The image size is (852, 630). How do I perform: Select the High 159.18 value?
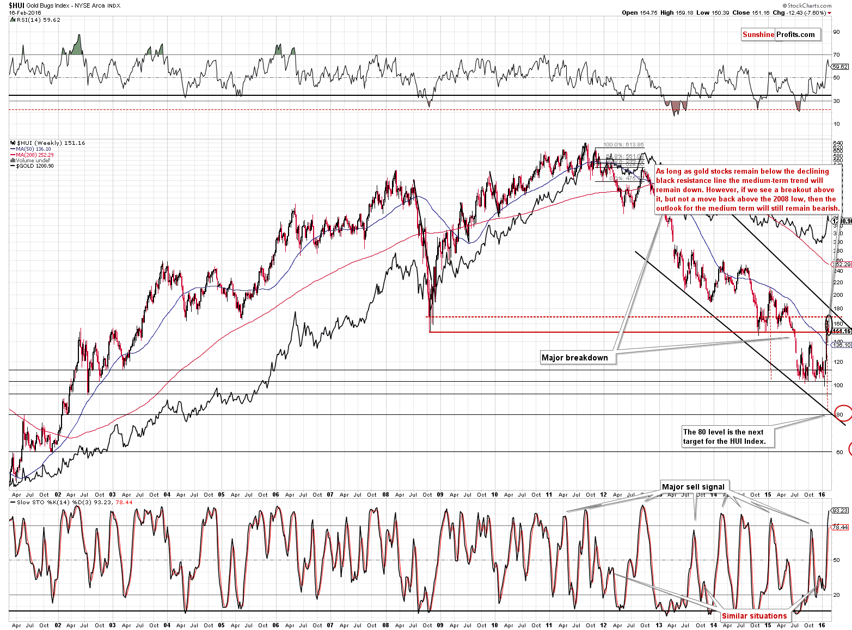pos(677,13)
